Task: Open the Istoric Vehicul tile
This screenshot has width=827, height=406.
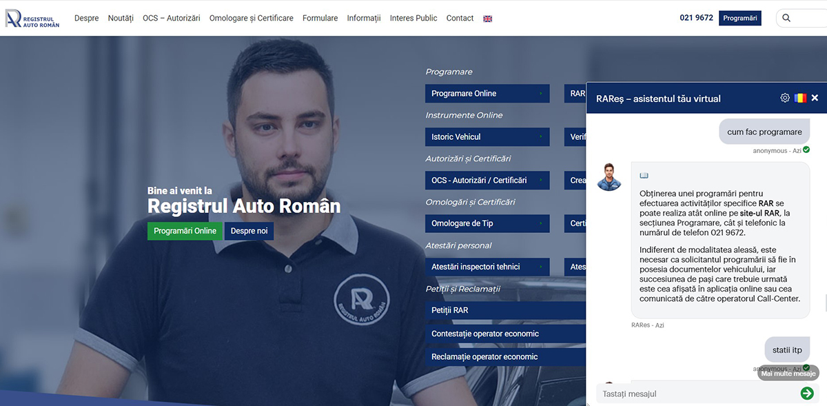Action: click(488, 137)
